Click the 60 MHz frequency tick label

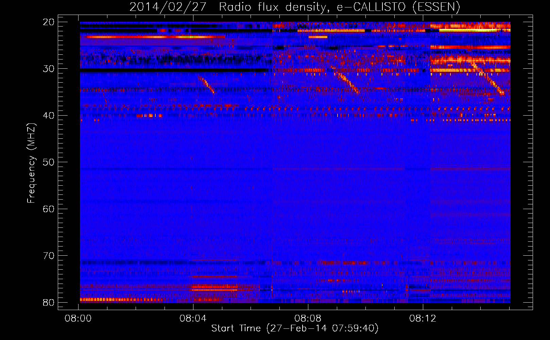pyautogui.click(x=49, y=209)
